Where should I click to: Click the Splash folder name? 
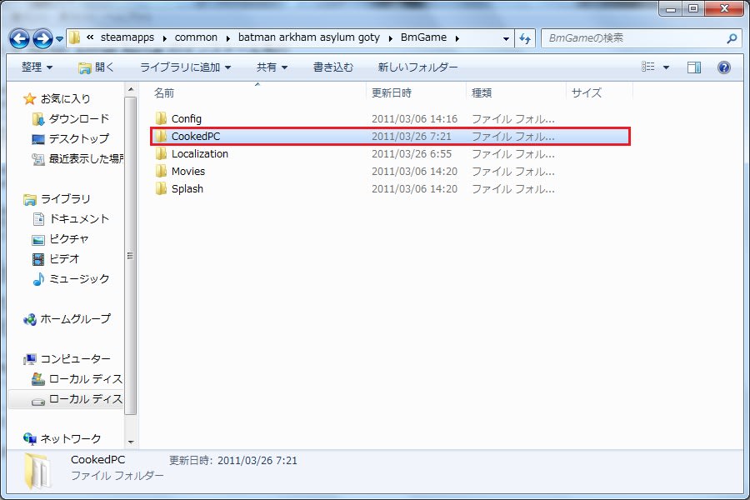click(187, 189)
